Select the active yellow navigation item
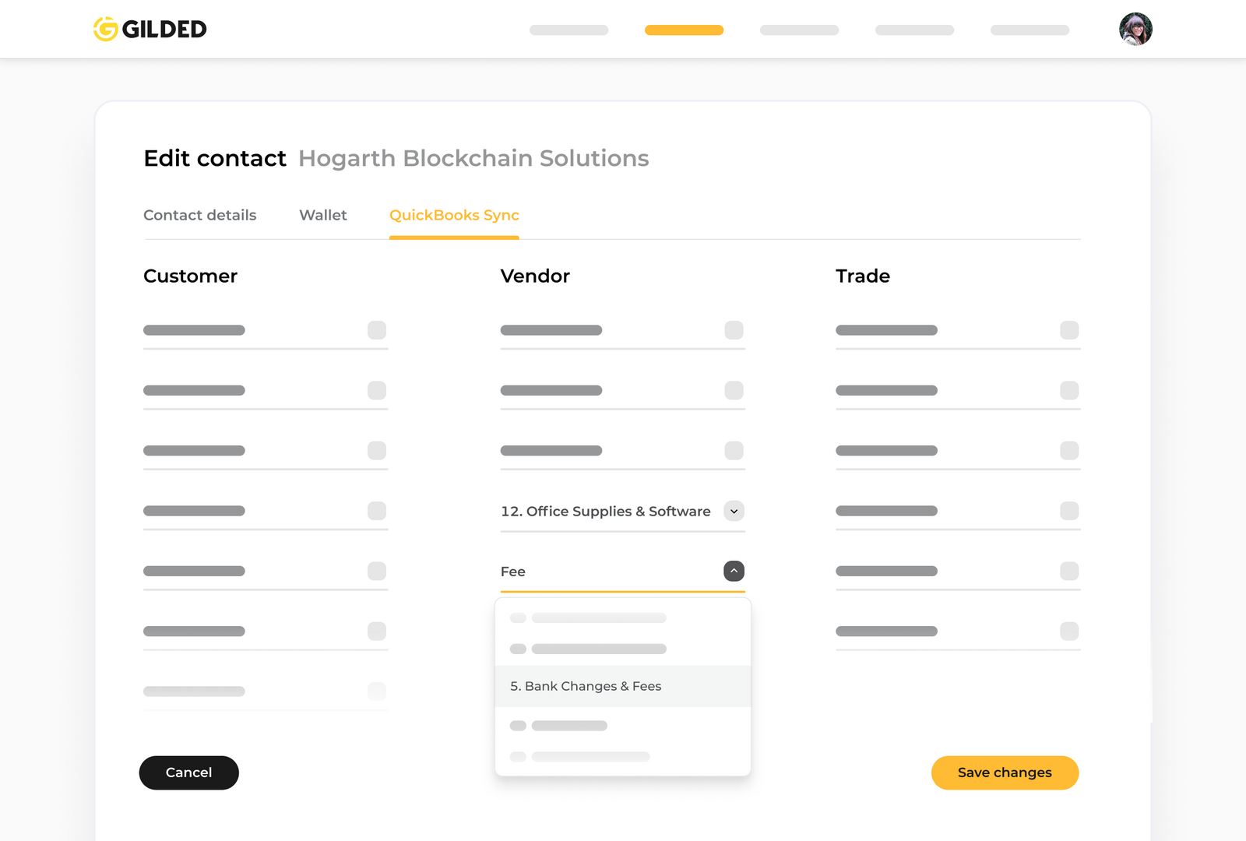Screen dimensions: 1246x841 click(684, 30)
